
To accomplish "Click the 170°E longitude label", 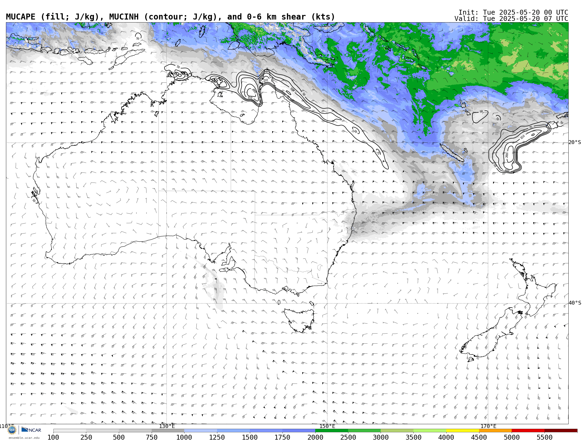I will pos(488,426).
